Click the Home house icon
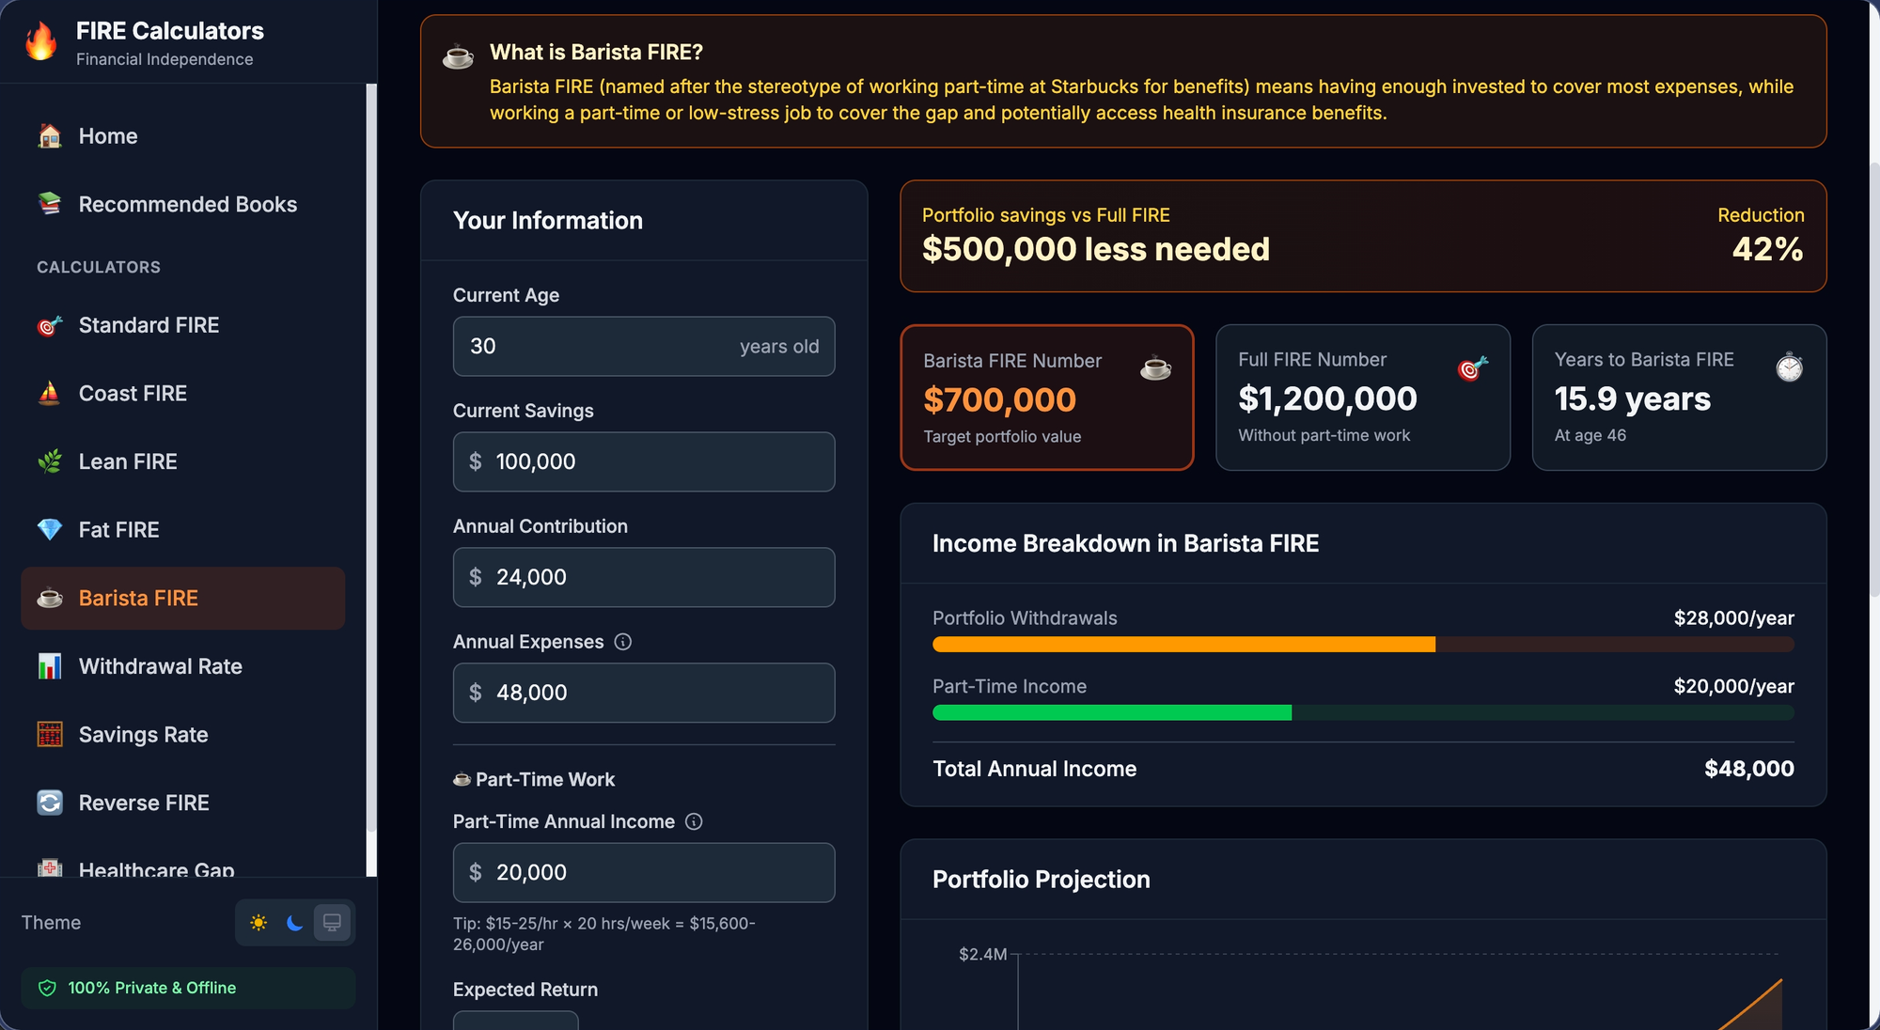Image resolution: width=1880 pixels, height=1030 pixels. (50, 135)
